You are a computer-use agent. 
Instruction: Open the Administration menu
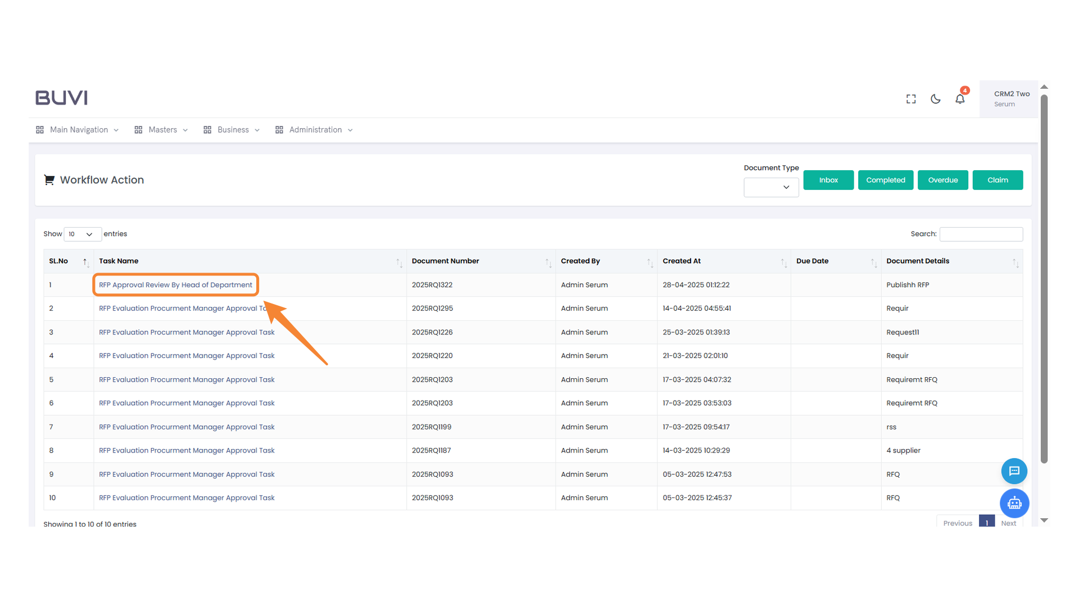(x=315, y=130)
